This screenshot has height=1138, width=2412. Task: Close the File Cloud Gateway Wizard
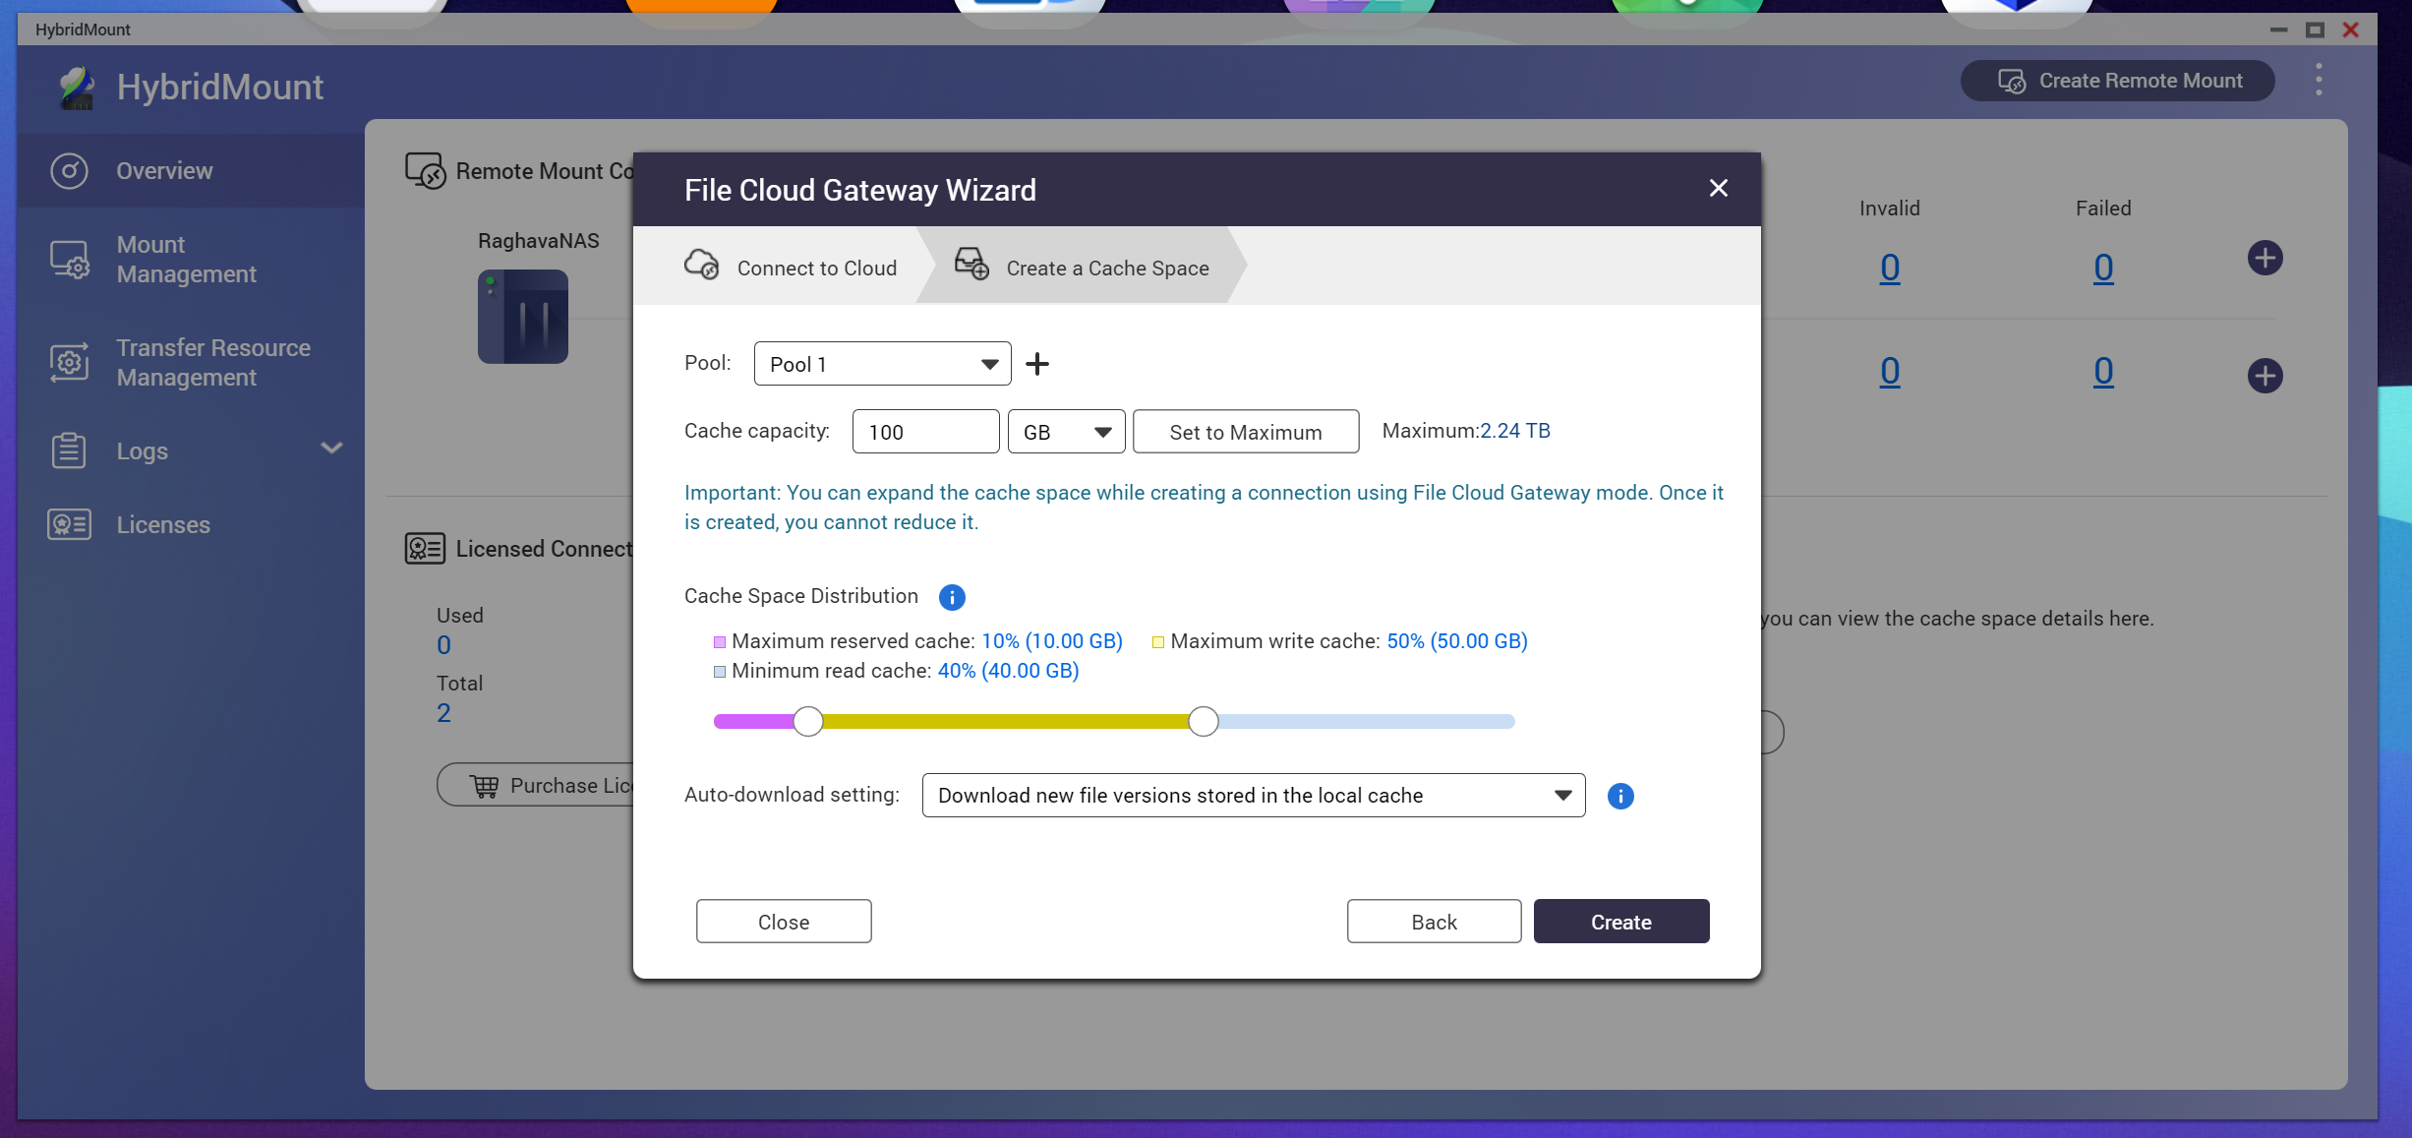[x=1719, y=188]
